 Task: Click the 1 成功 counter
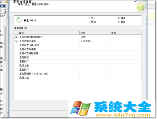[92, 22]
